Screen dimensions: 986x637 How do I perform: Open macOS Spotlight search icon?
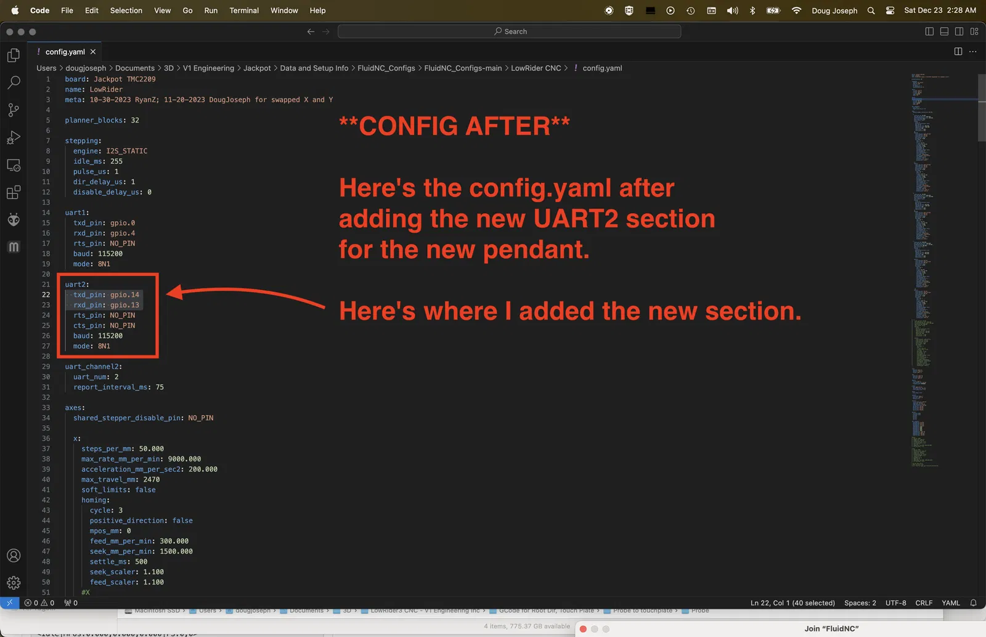coord(871,10)
